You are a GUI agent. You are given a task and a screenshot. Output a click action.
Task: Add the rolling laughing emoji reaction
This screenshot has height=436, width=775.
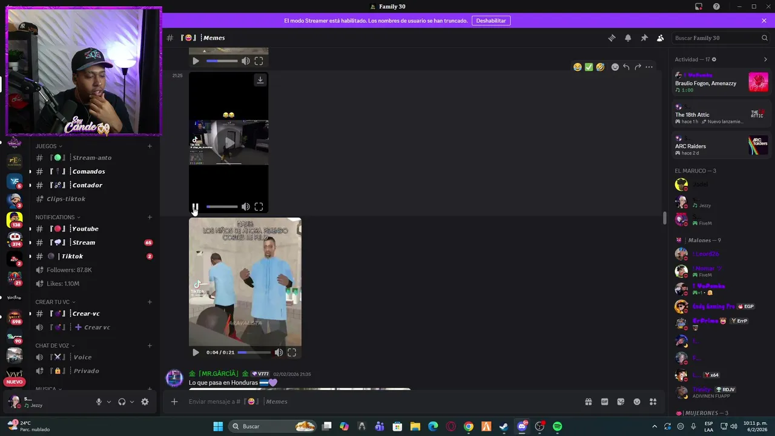(600, 67)
